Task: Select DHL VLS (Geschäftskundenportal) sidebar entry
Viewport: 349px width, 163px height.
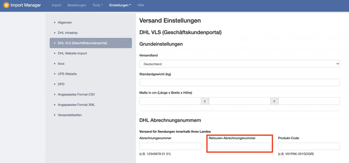Action: pyautogui.click(x=91, y=43)
